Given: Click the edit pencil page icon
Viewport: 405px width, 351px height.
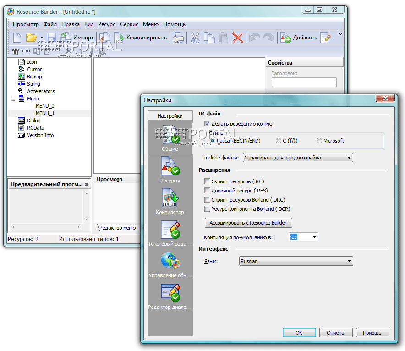Looking at the screenshot, I should [325, 38].
